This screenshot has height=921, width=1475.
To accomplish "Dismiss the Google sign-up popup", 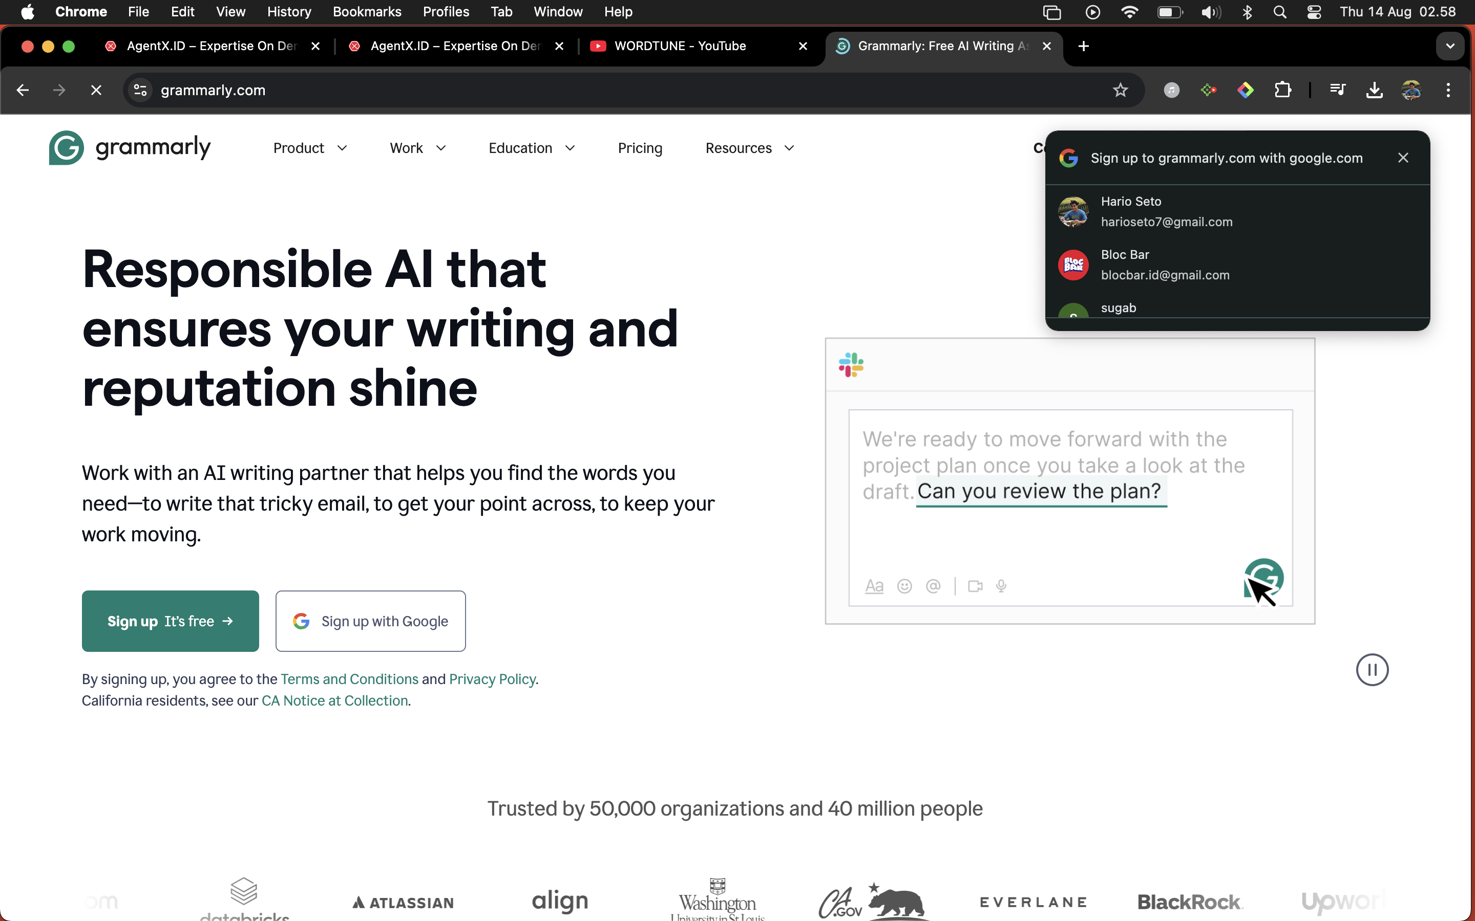I will 1402,158.
